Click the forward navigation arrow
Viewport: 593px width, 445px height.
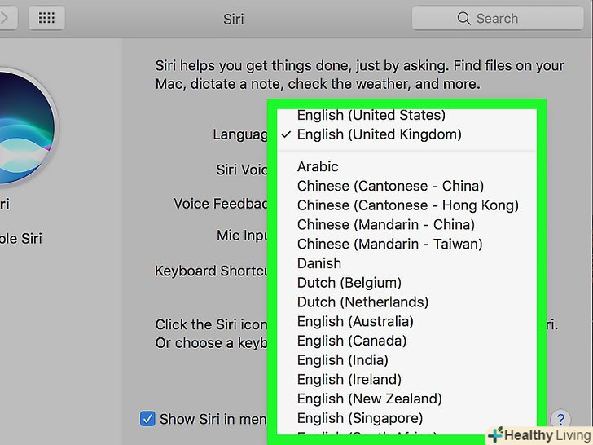[x=5, y=18]
